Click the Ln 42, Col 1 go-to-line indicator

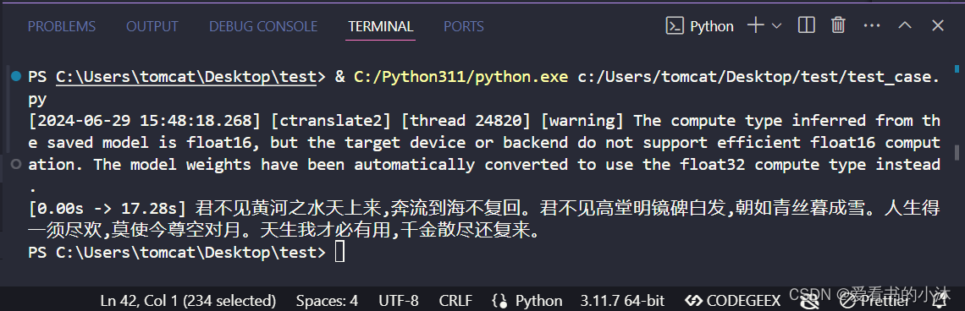click(x=188, y=301)
